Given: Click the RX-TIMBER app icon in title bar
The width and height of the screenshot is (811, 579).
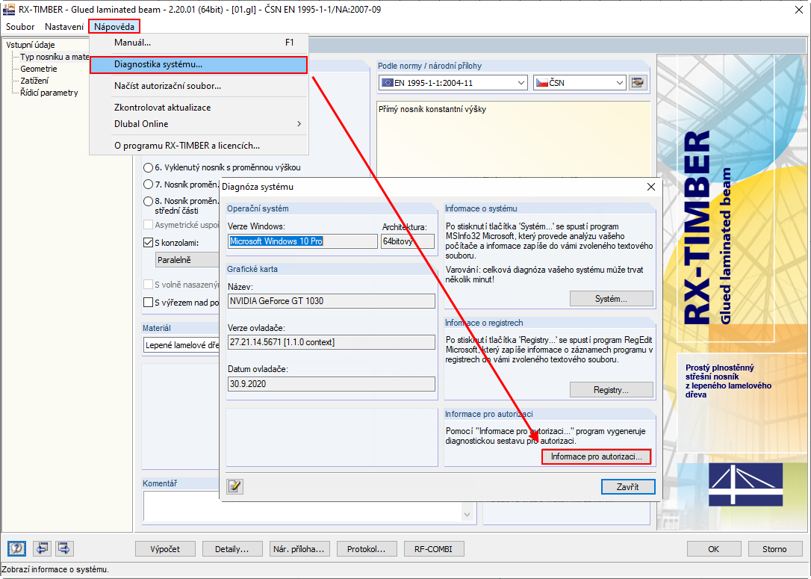Looking at the screenshot, I should tap(9, 9).
